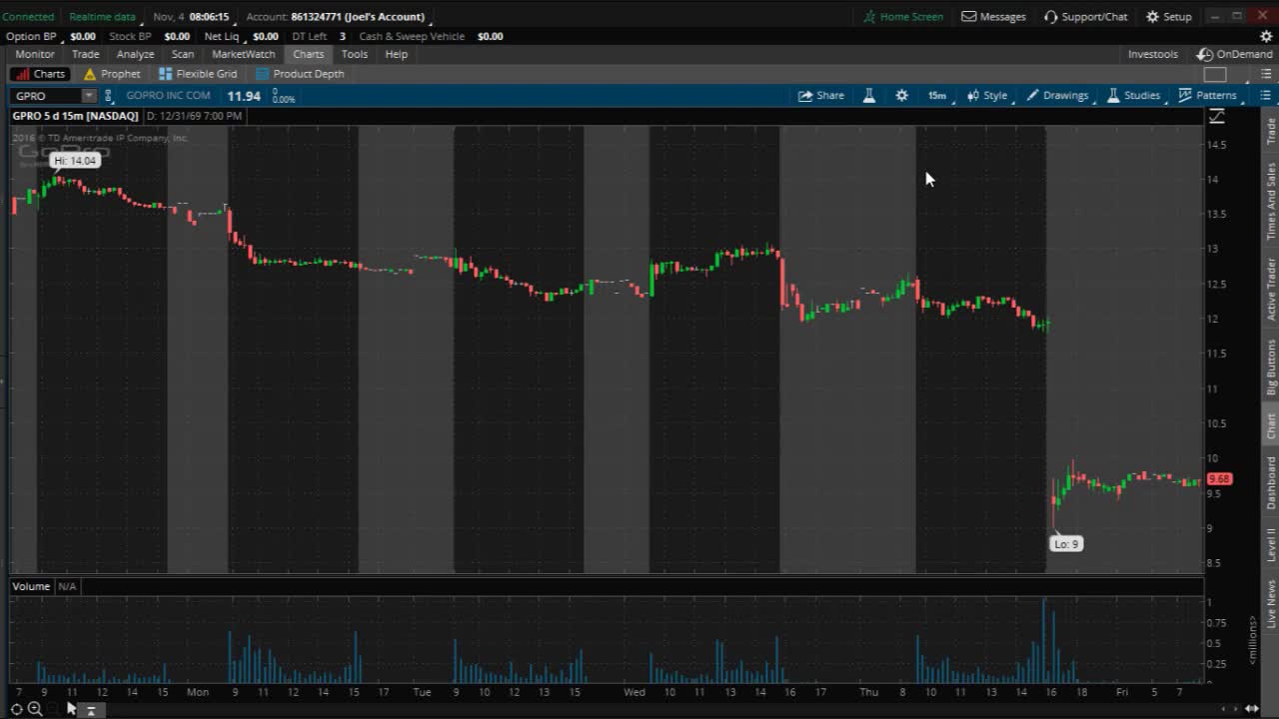1279x719 pixels.
Task: Switch to the Charts sub-tab
Action: (40, 74)
